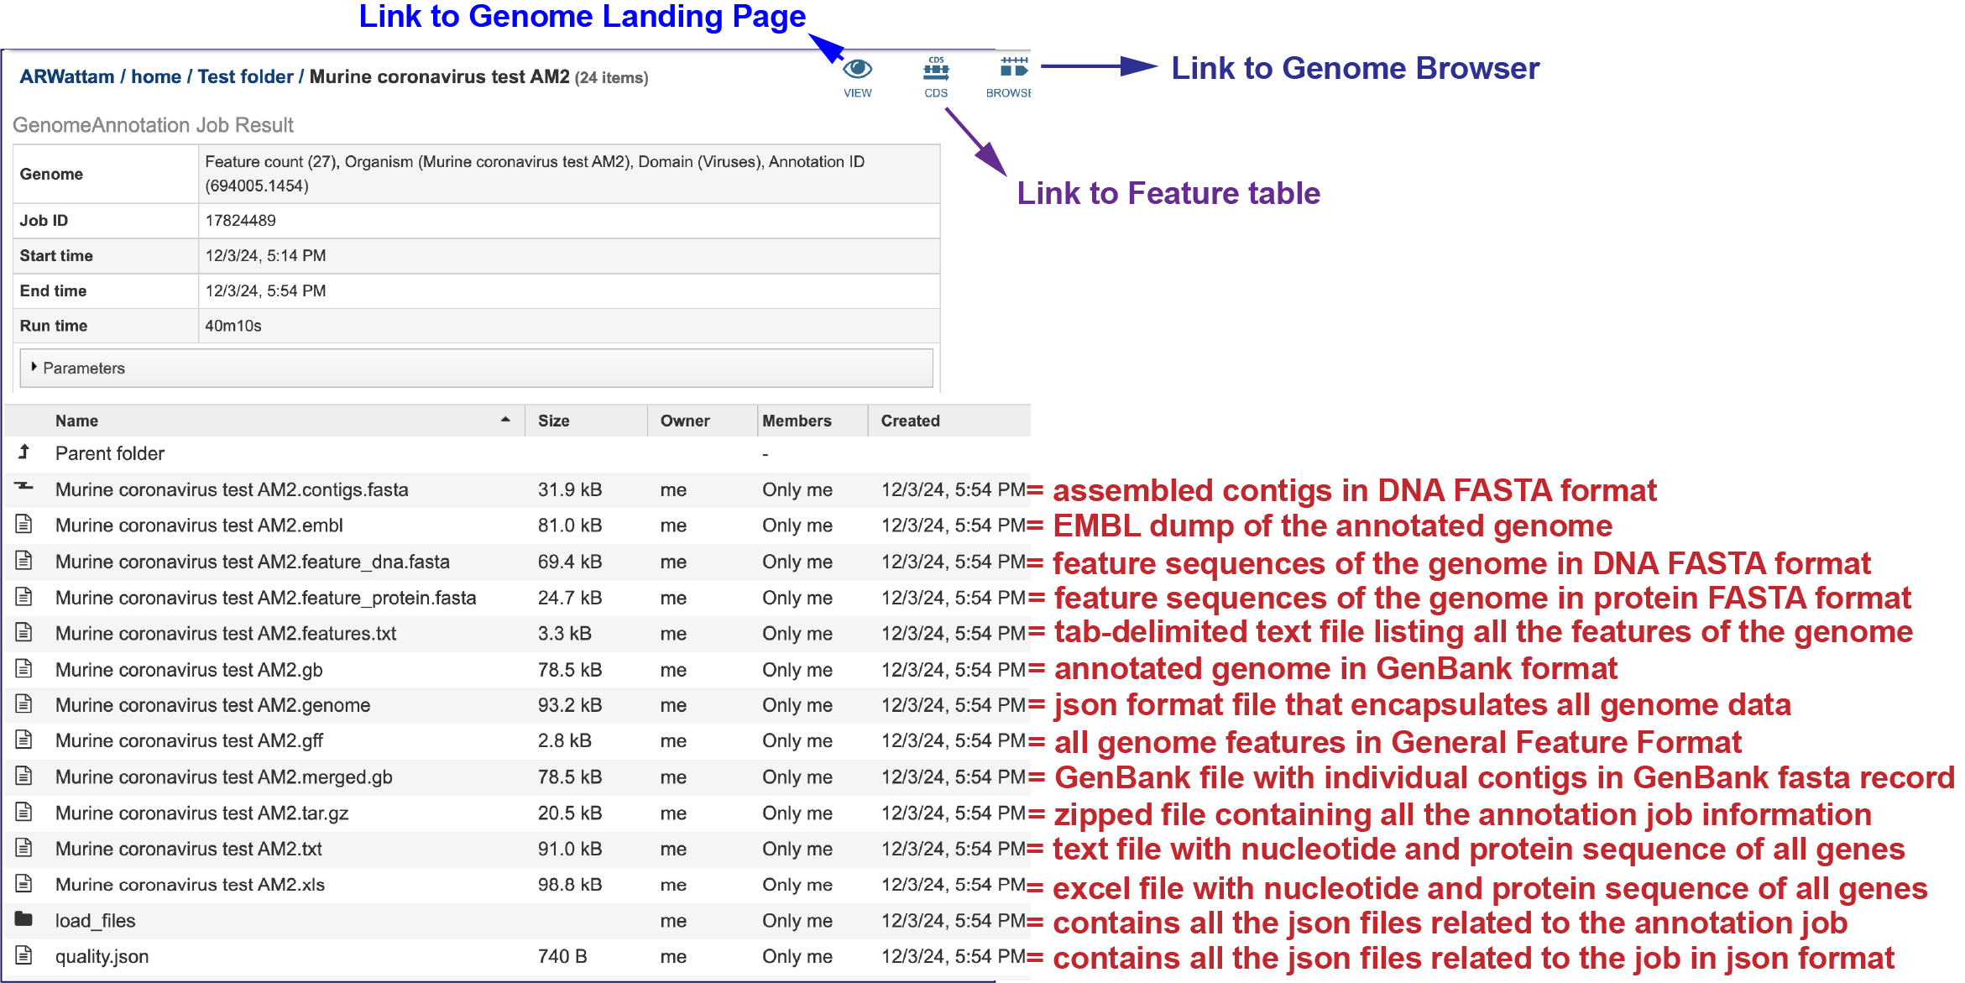Select Murine coronavirus test AM2.gb
Viewport: 1965px width, 983px height.
189,670
